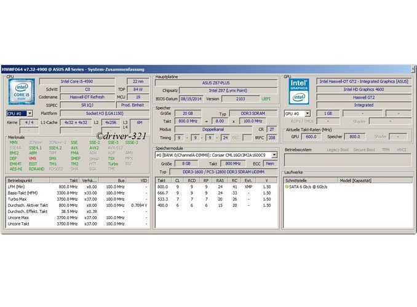417x307 pixels.
Task: Click the Modell [Kapazität] column header
Action: coord(375,181)
